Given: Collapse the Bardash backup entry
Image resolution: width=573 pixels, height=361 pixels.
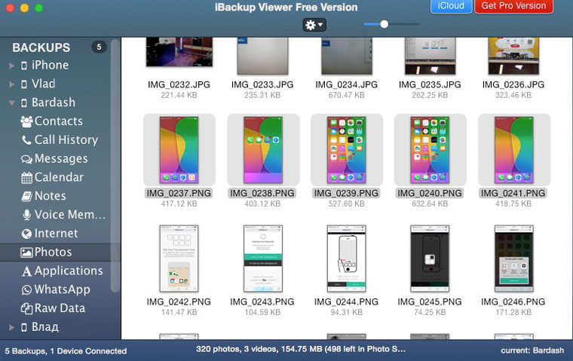Looking at the screenshot, I should (11, 103).
